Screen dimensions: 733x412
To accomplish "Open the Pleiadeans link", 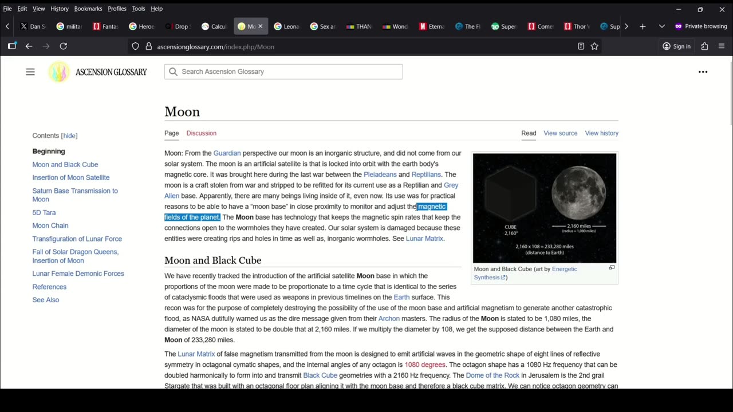I will tap(380, 175).
